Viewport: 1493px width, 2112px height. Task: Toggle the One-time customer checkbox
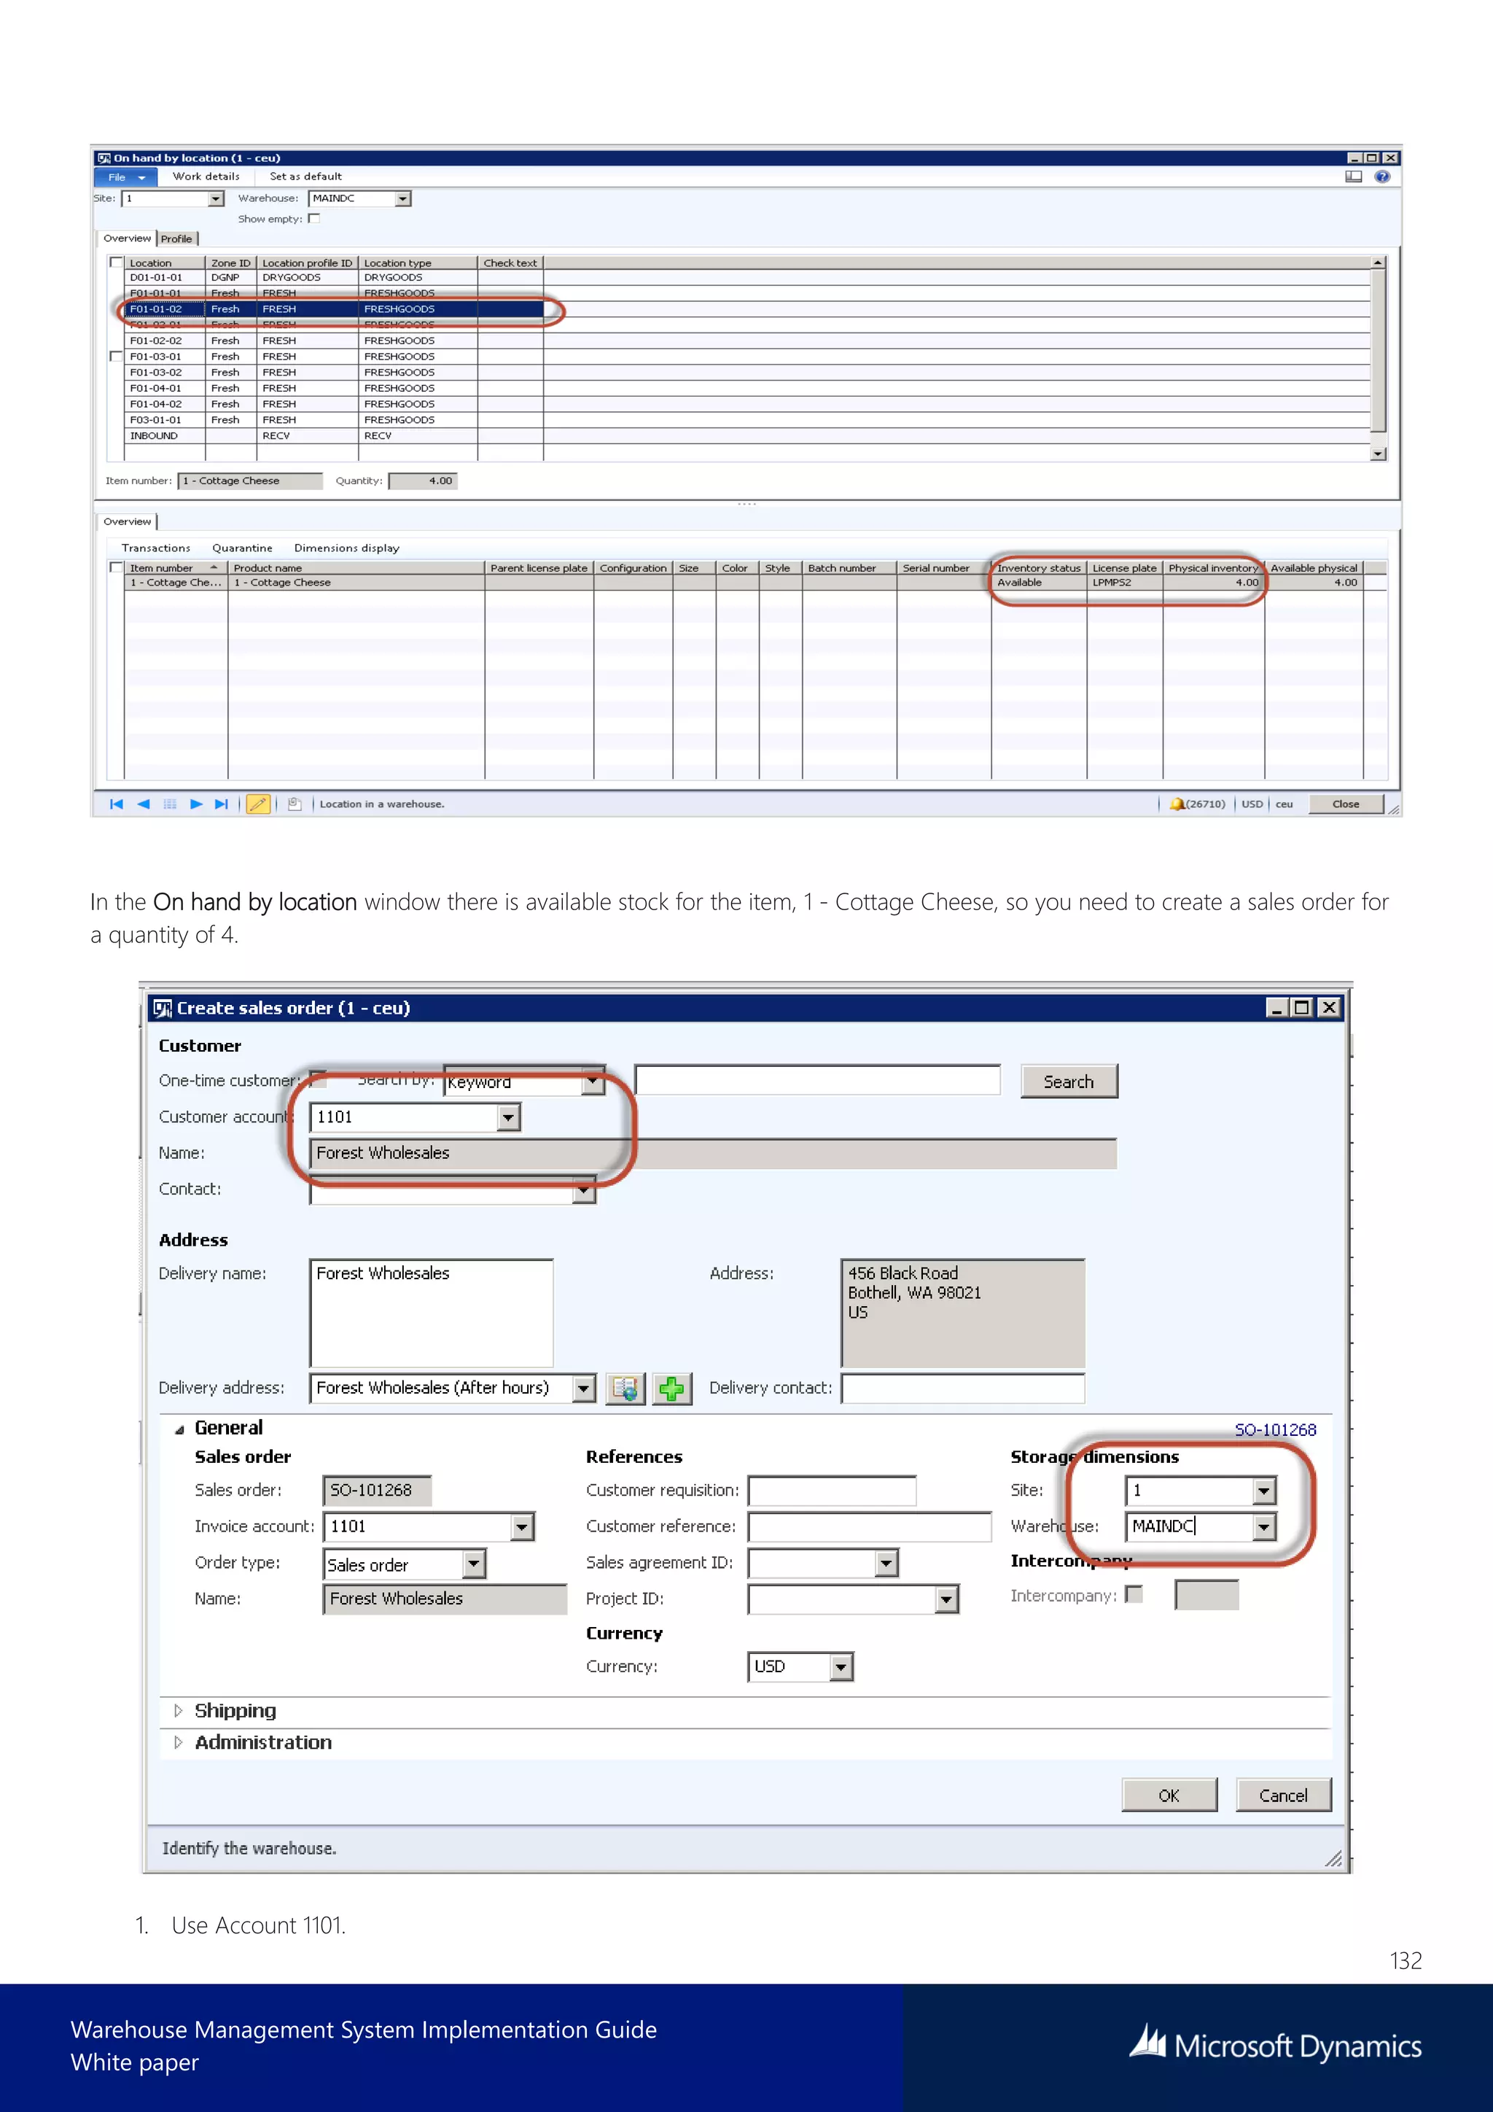[x=318, y=1079]
